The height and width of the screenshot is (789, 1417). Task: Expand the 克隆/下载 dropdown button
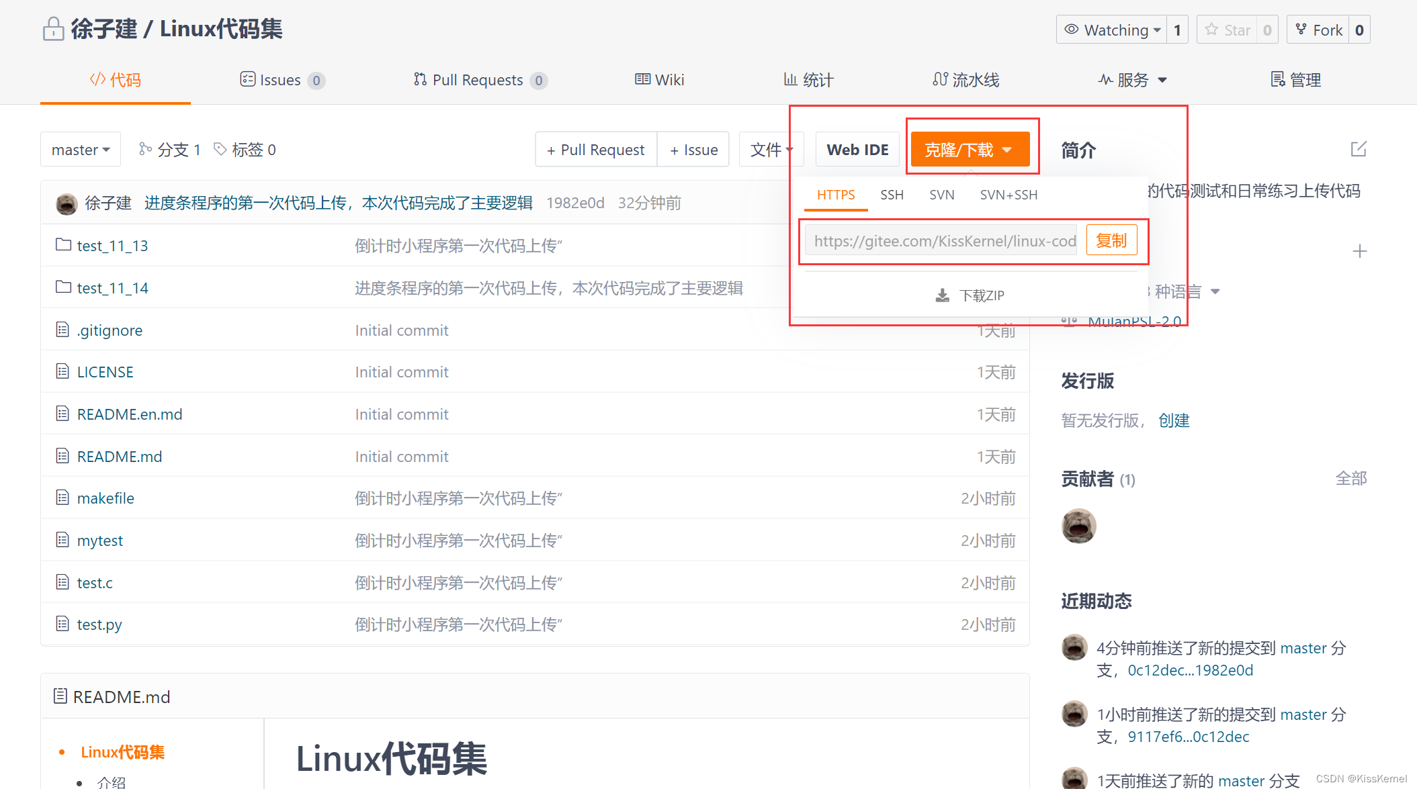pos(970,150)
